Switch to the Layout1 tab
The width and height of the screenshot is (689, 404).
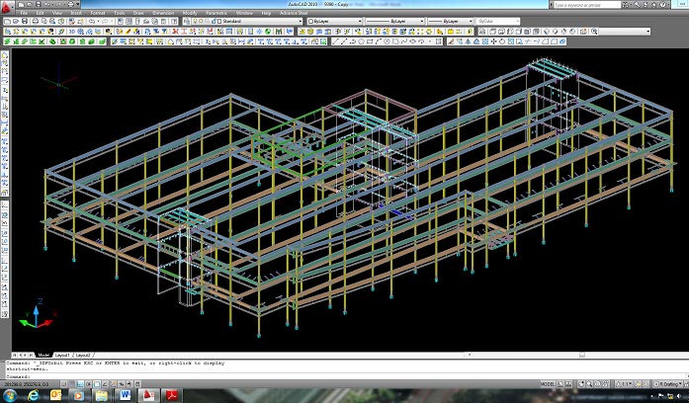coord(61,353)
